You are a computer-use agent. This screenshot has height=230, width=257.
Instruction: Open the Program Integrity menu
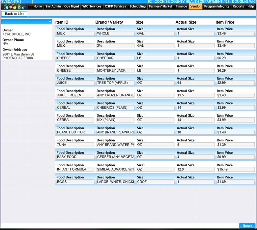pos(216,7)
